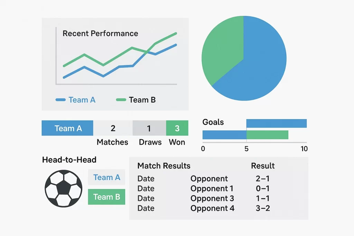Screen dimensions: 354x236
Task: Click the Matches cell showing 2
Action: pos(113,128)
